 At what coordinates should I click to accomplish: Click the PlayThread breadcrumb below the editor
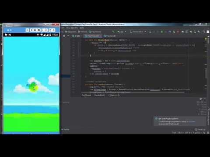(x=86, y=95)
